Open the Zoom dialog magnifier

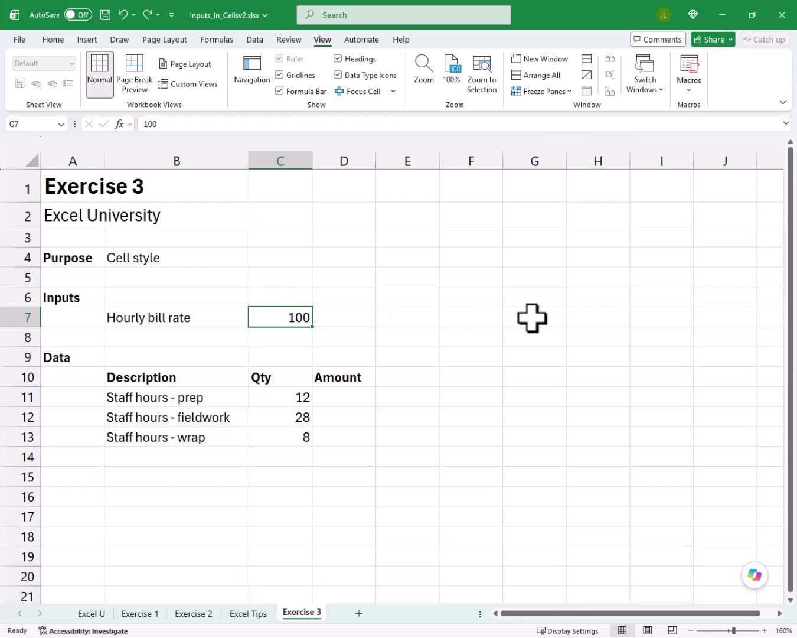coord(424,70)
